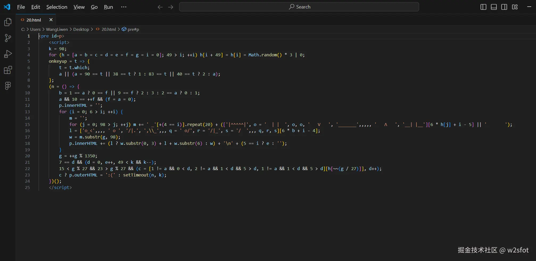Click the Users breadcrumb segment
The height and width of the screenshot is (261, 536).
point(35,29)
